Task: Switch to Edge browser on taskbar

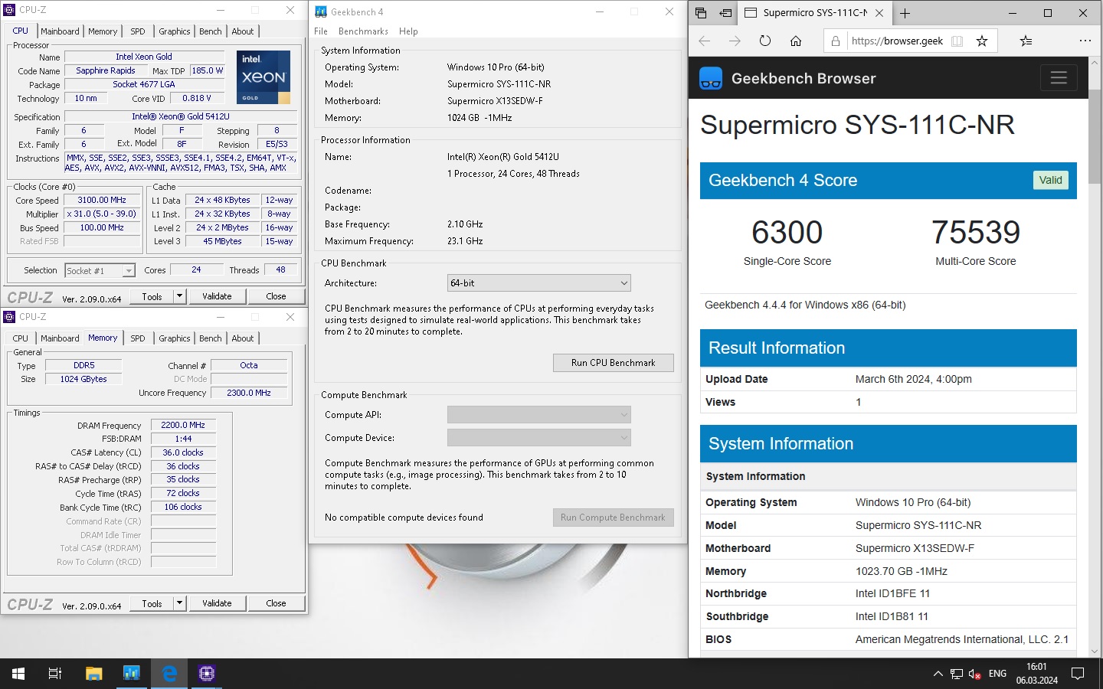Action: coord(169,674)
